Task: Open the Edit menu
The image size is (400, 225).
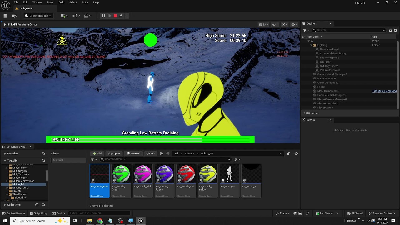Action: [x=25, y=2]
